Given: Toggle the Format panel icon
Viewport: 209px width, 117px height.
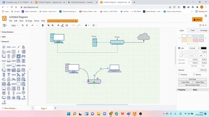Looking at the screenshot, I should tap(203, 25).
